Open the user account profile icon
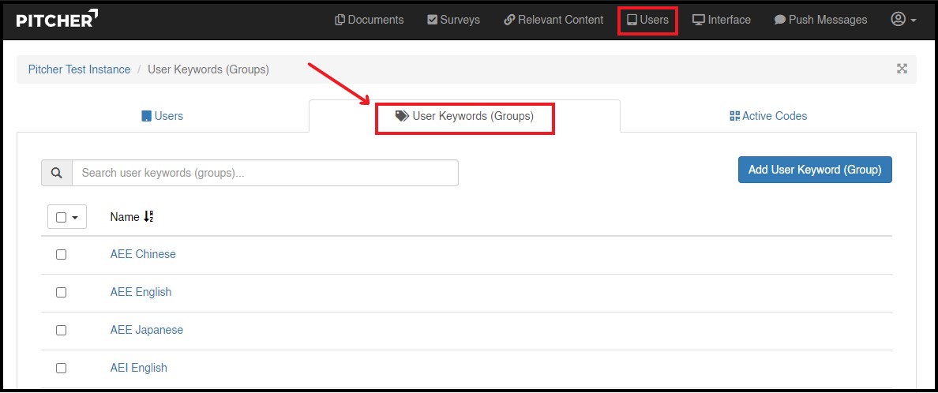 [898, 20]
